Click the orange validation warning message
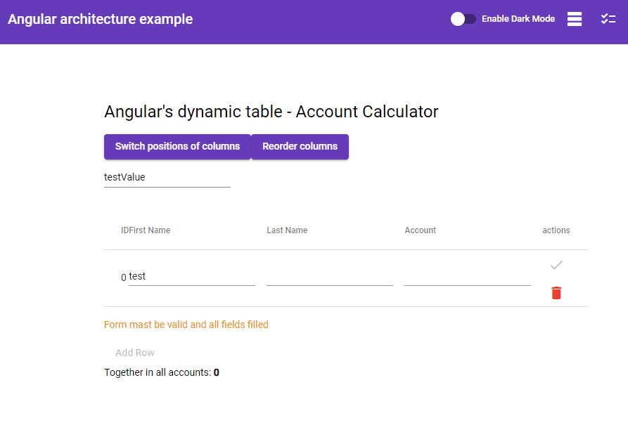 click(x=186, y=325)
